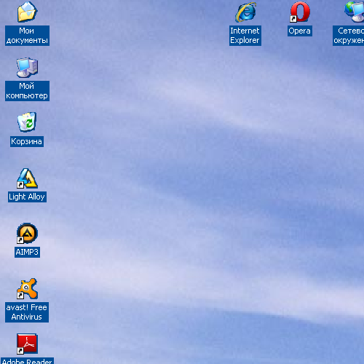Viewport: 364px width, 364px height.
Task: Select the Корзина recycle bin icon
Action: 27,122
